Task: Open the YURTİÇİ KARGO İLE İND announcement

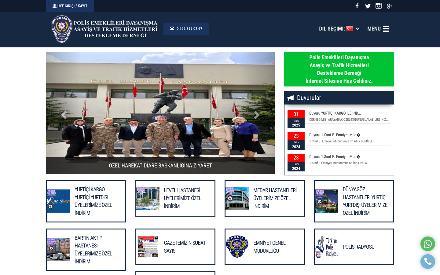Action: point(335,113)
